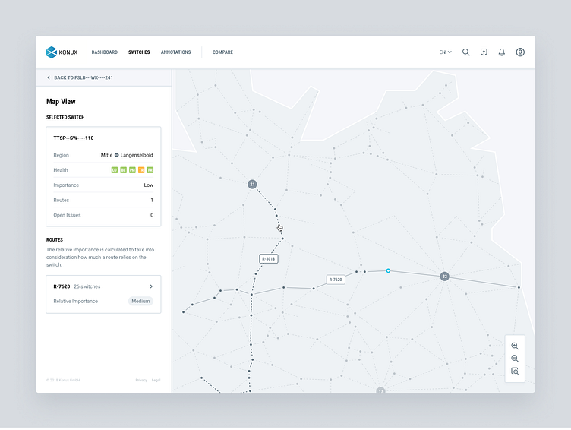571x430 pixels.
Task: Click the Legal footer link
Action: coord(156,380)
